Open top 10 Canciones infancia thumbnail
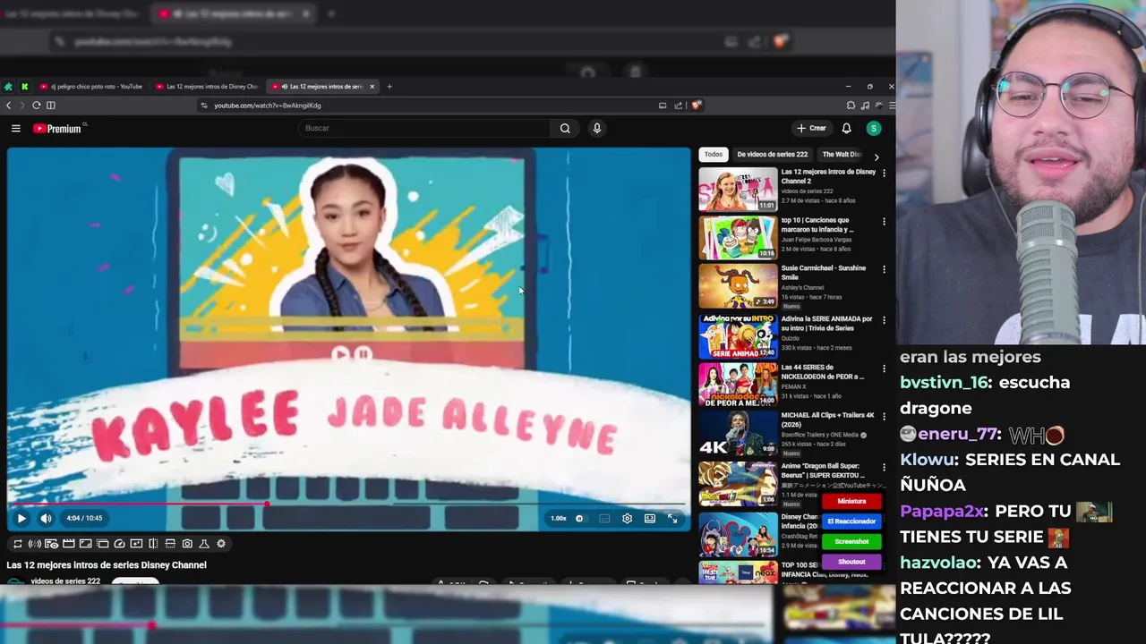 (x=738, y=238)
